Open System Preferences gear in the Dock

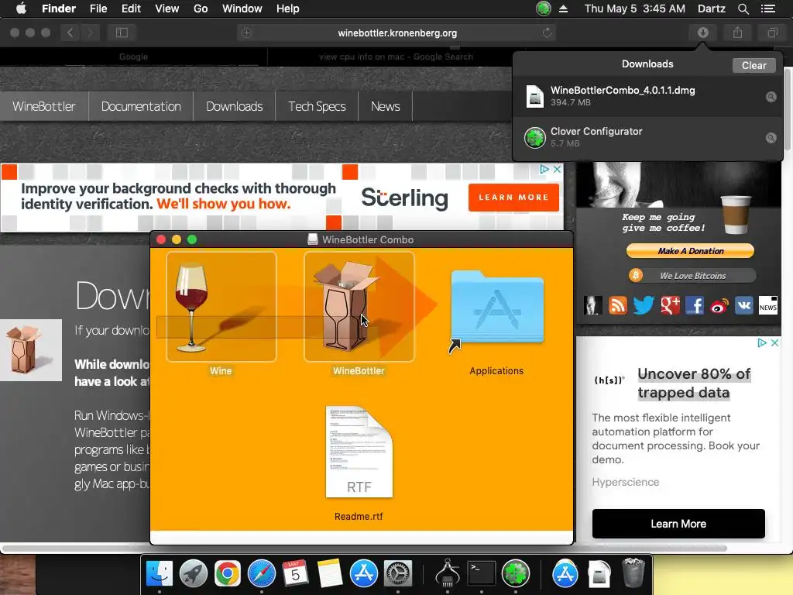pyautogui.click(x=398, y=574)
